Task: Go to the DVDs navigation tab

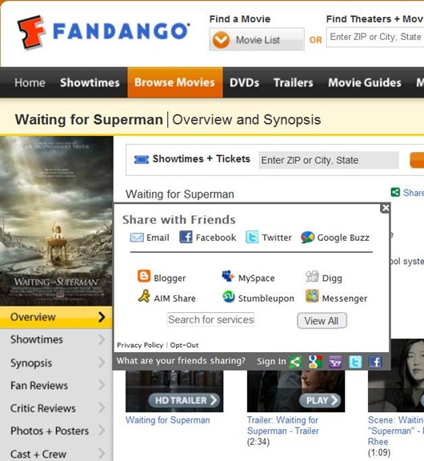Action: 245,82
